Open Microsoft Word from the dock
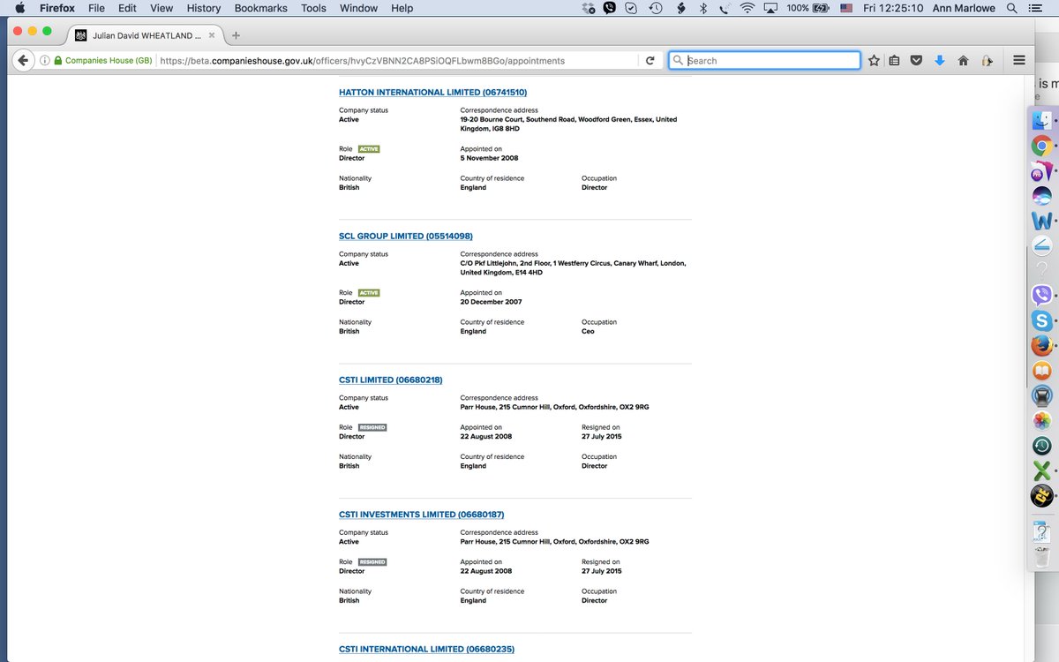 tap(1041, 221)
